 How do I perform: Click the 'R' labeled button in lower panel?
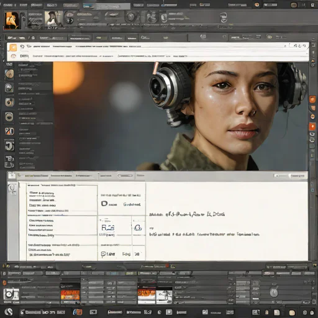(108, 228)
